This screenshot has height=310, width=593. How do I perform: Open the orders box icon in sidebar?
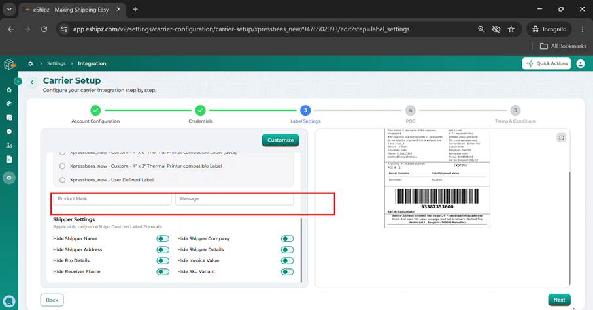pyautogui.click(x=9, y=117)
